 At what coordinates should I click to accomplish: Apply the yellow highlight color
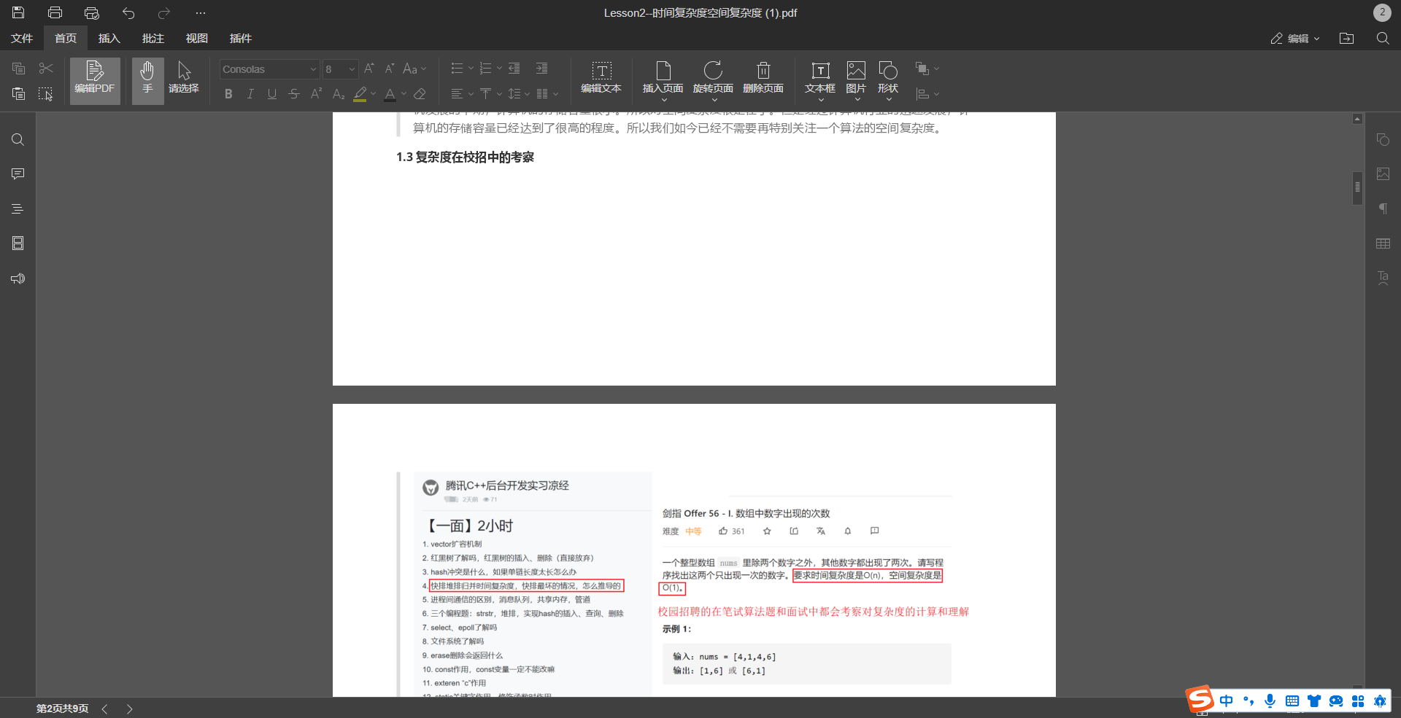(x=360, y=94)
